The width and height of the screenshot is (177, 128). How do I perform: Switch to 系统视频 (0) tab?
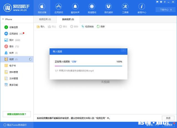[68, 19]
